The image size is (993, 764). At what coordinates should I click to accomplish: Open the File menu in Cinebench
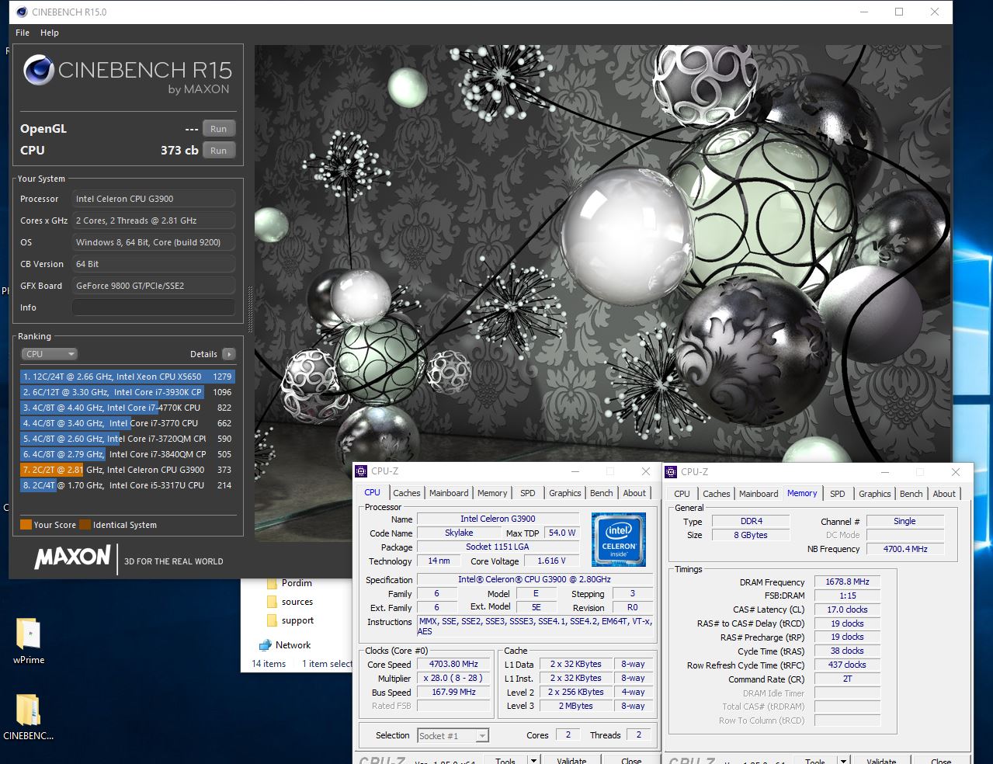click(x=23, y=33)
